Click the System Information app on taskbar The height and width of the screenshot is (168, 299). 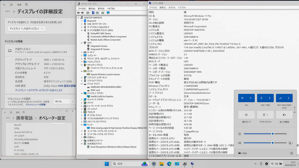tap(192, 164)
